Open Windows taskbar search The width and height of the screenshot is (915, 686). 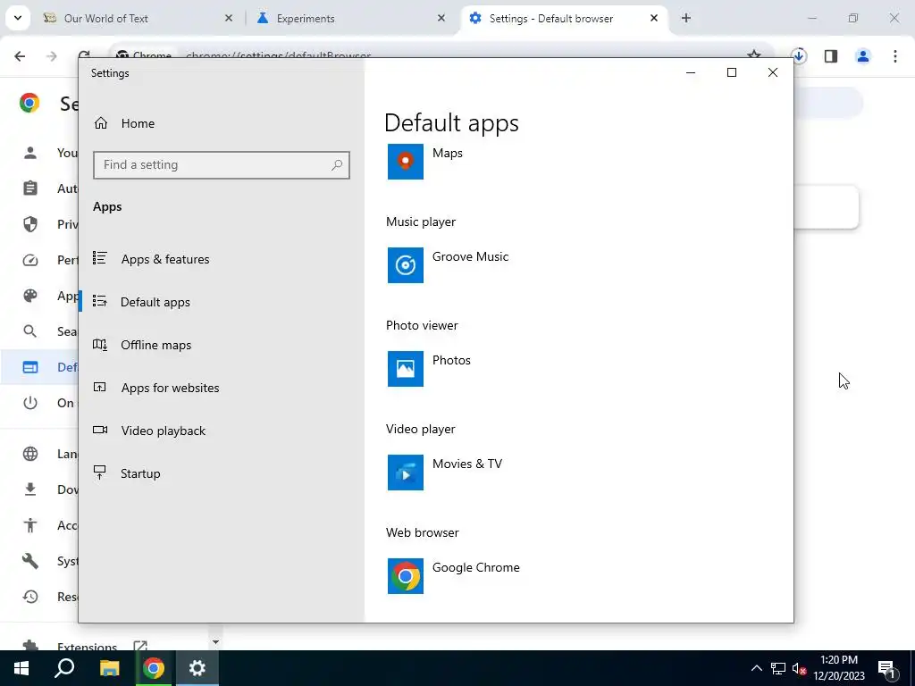click(x=64, y=668)
